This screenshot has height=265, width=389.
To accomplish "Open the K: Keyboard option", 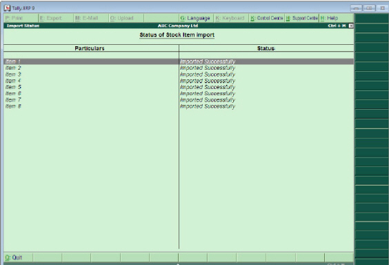I will (231, 18).
